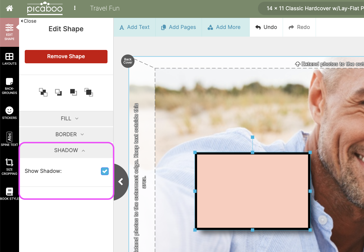Viewport: 364px width, 252px height.
Task: Click the Redo button
Action: [299, 27]
